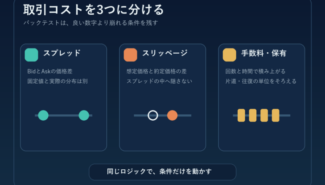The width and height of the screenshot is (325, 185).
Task: Click the text BidとAskの価格差
Action: click(50, 71)
